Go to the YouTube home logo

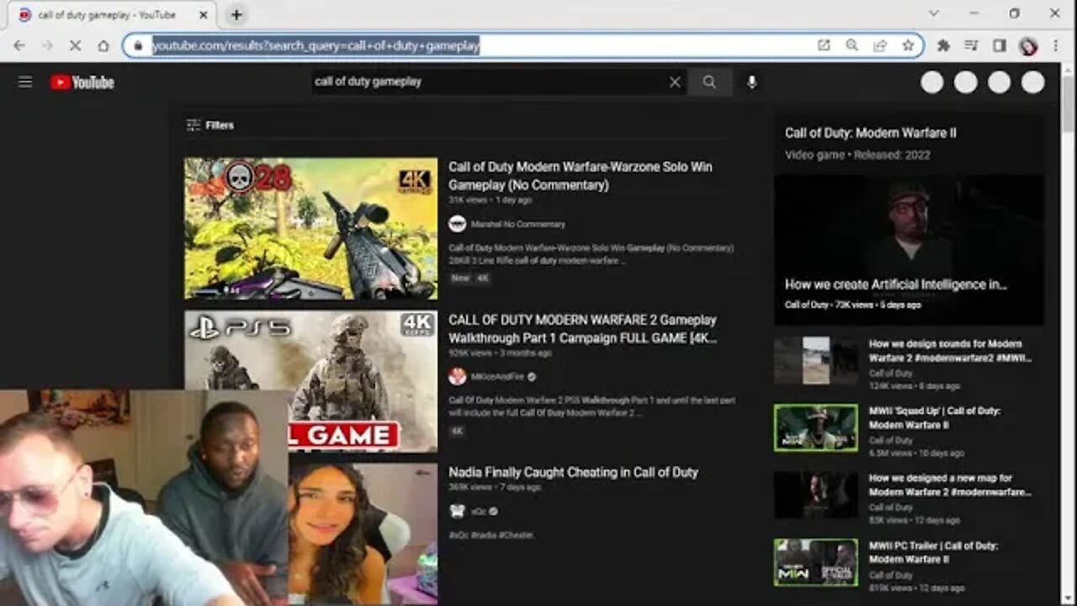[x=82, y=82]
